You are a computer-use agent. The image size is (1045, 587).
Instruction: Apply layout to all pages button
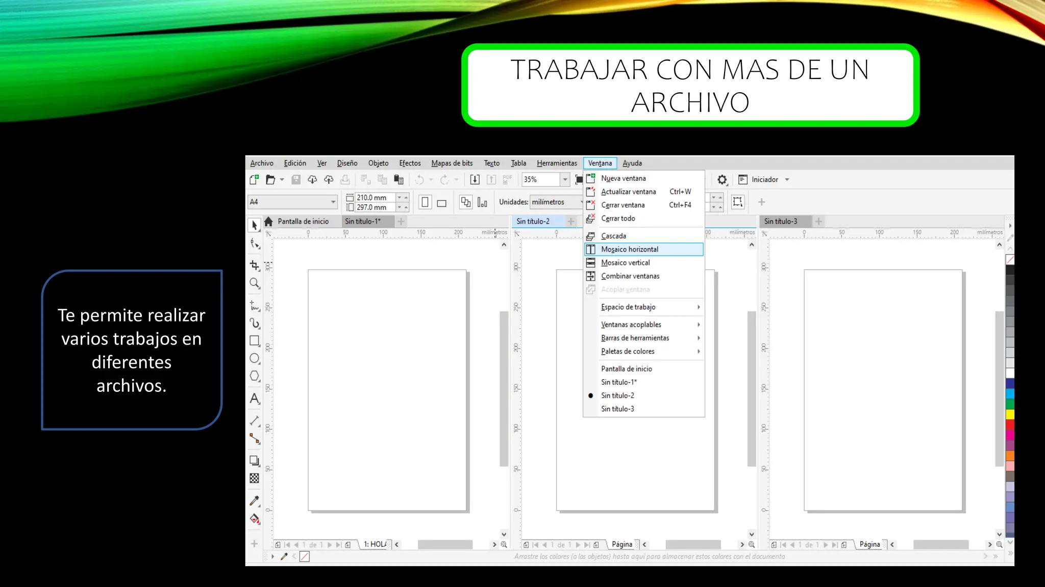pyautogui.click(x=465, y=202)
